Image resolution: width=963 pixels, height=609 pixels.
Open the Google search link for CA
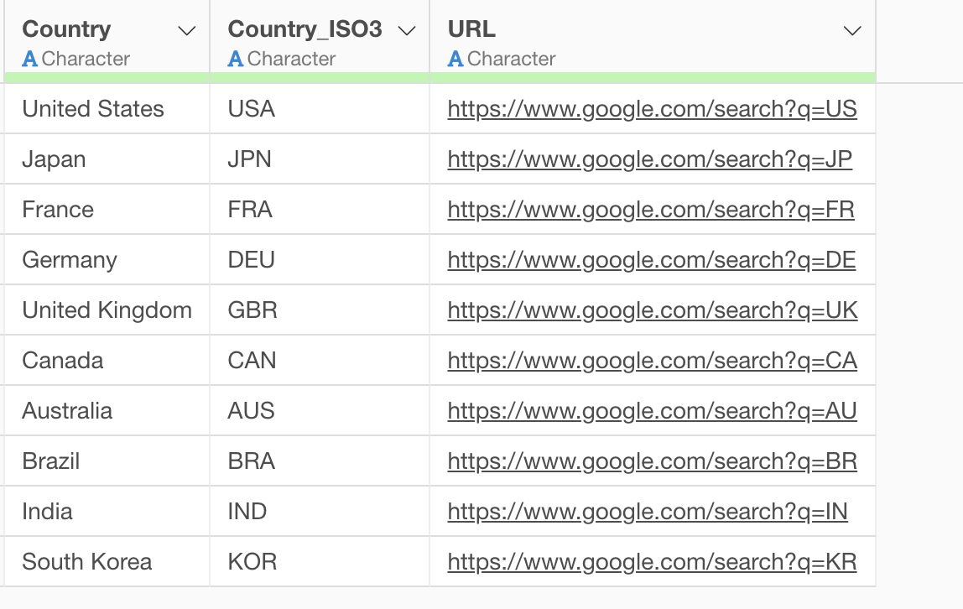(x=652, y=361)
